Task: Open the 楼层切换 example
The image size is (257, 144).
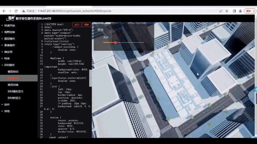Action: point(13,85)
